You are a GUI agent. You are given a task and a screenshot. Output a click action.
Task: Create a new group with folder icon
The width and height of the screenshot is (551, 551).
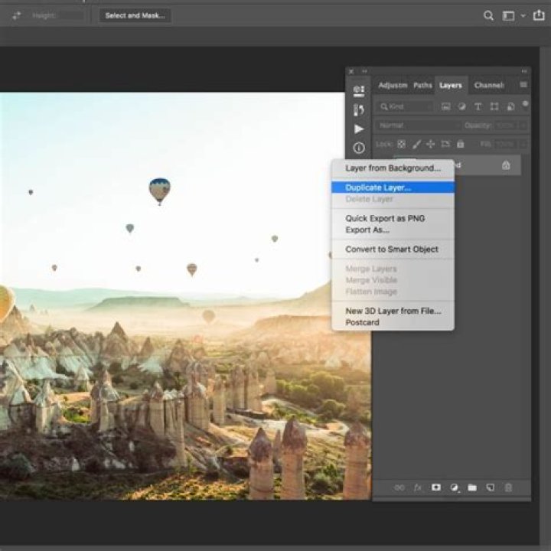pyautogui.click(x=472, y=487)
